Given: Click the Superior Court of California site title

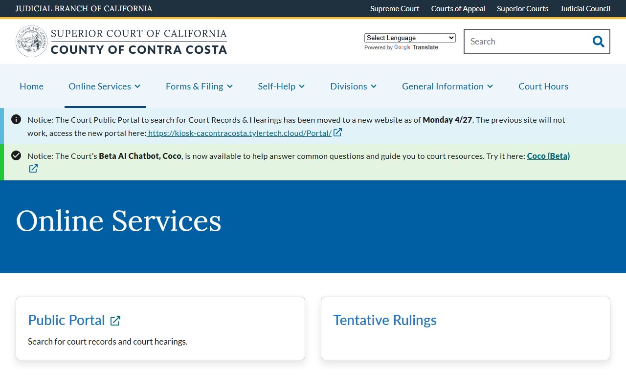Looking at the screenshot, I should [139, 42].
